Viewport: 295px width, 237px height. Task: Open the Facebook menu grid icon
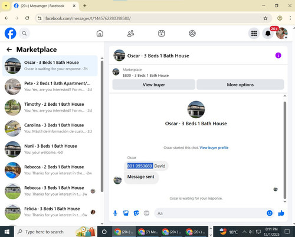click(254, 33)
